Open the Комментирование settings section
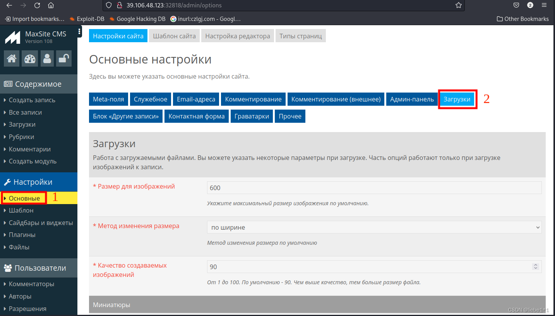The image size is (555, 316). pyautogui.click(x=254, y=99)
